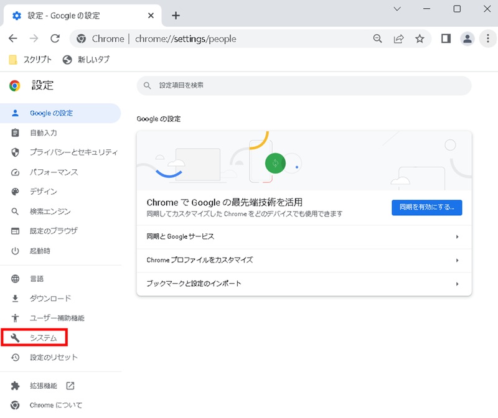Click the bookmark star in address bar
Viewport: 498px width, 418px height.
coord(420,38)
